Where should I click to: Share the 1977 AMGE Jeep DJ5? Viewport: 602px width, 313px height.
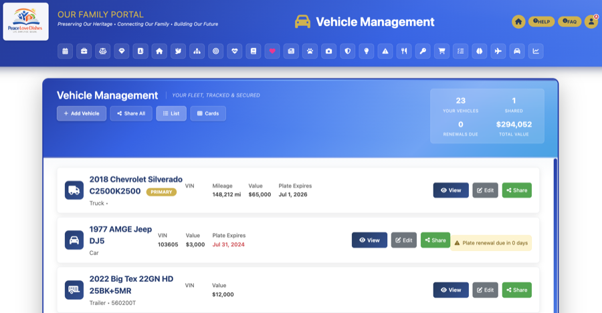(x=435, y=240)
